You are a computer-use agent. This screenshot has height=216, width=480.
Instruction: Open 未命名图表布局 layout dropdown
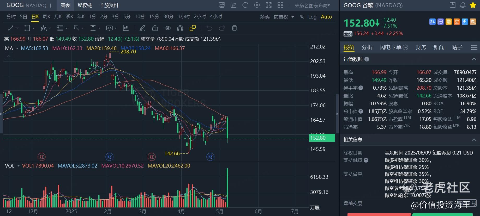click(x=312, y=5)
